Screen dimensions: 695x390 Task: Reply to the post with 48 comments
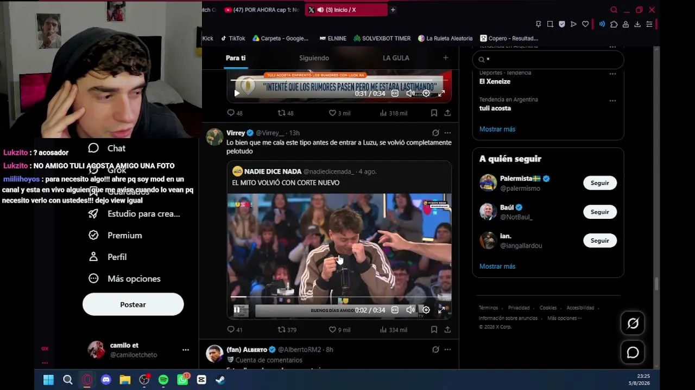[x=235, y=113]
